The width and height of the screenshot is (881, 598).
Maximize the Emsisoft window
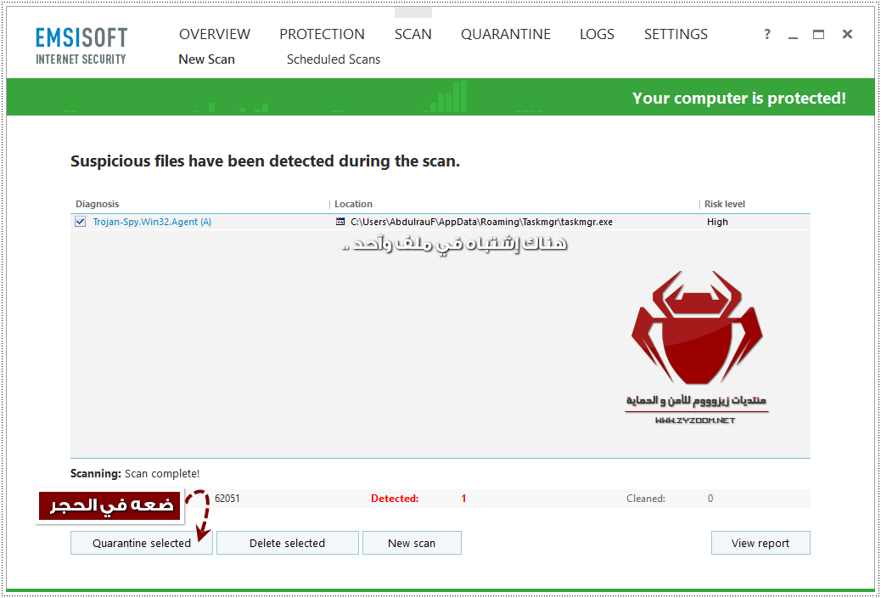pos(819,34)
